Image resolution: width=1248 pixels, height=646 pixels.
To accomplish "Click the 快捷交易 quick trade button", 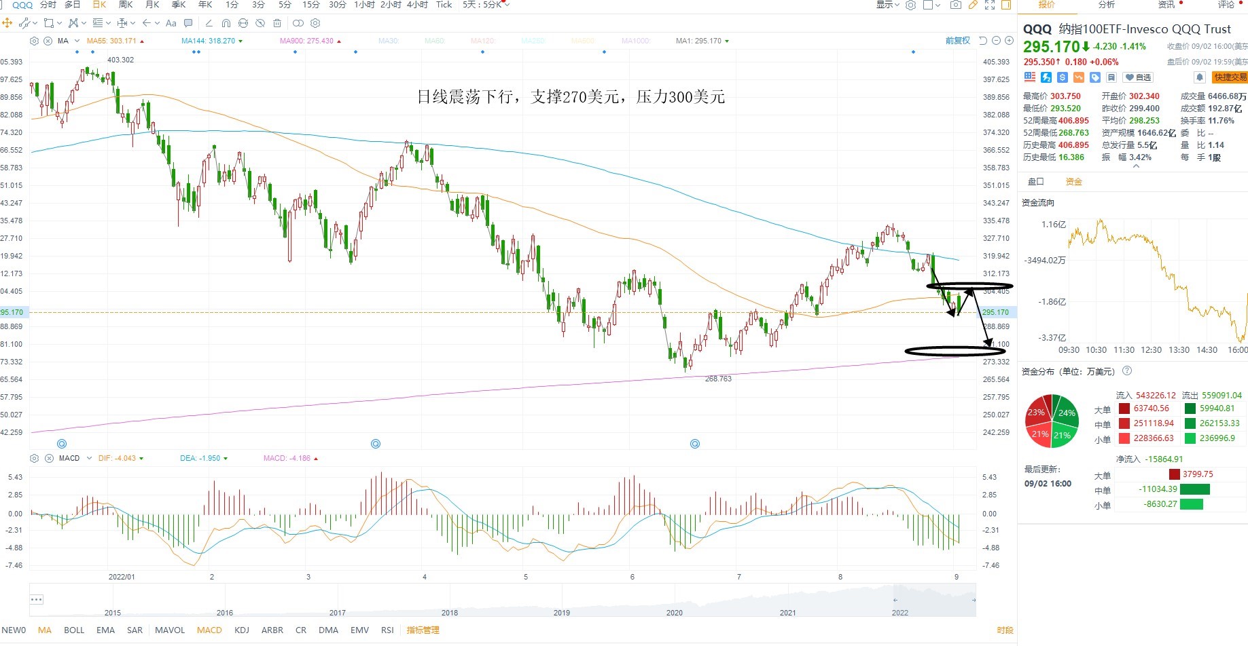I will [1230, 77].
